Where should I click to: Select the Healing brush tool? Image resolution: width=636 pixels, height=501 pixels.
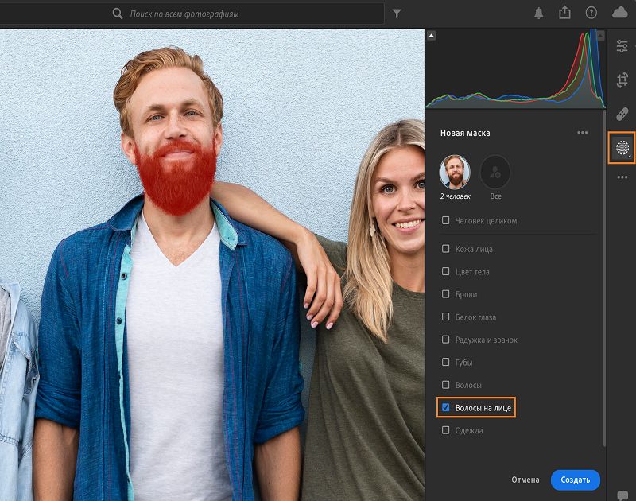click(x=622, y=114)
